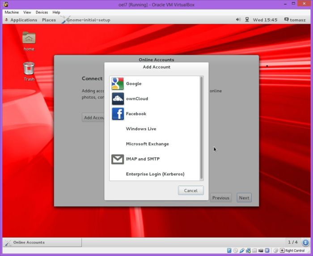This screenshot has width=313, height=256.
Task: Open the Trash desktop icon
Action: point(29,69)
